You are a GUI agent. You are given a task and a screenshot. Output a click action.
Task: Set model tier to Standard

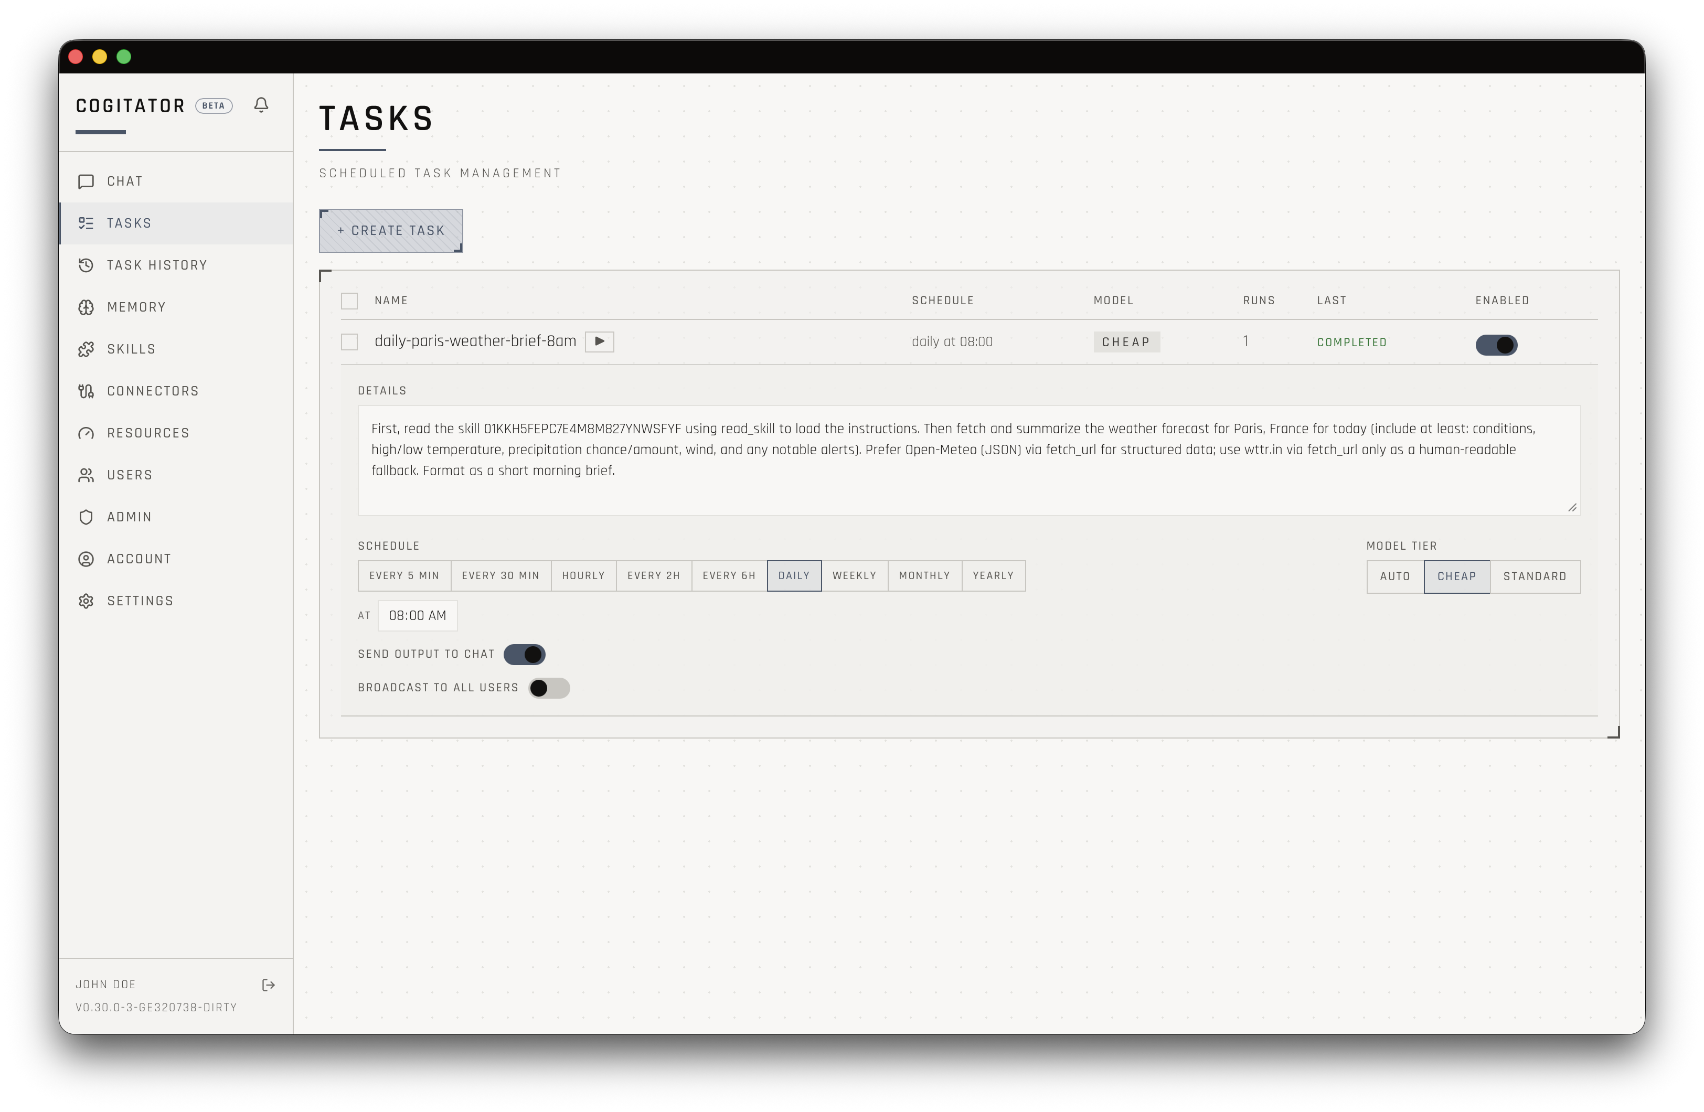click(x=1535, y=576)
